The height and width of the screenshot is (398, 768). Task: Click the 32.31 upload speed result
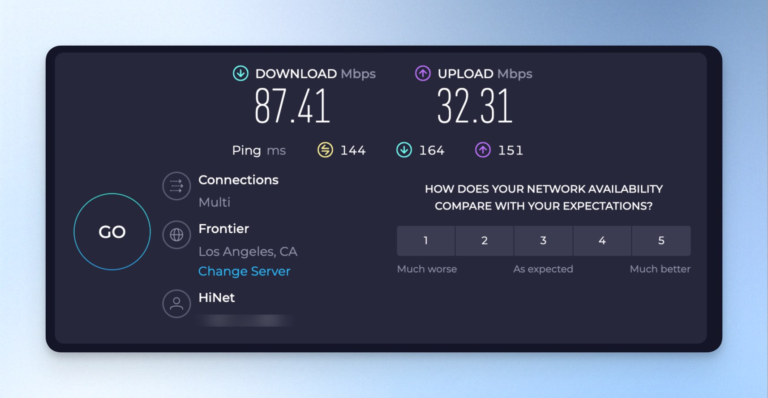tap(475, 106)
